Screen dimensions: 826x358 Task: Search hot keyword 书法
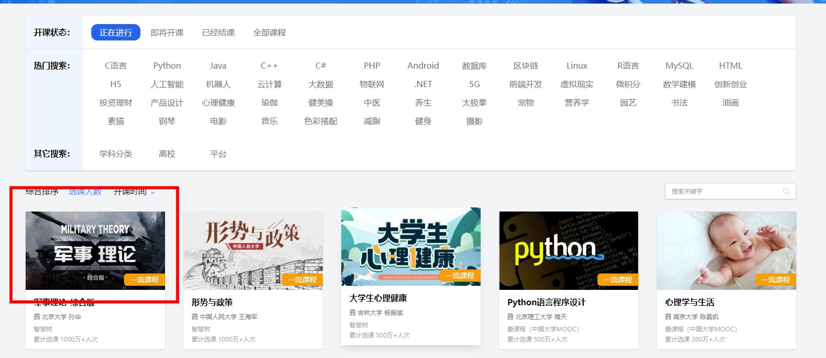[679, 102]
